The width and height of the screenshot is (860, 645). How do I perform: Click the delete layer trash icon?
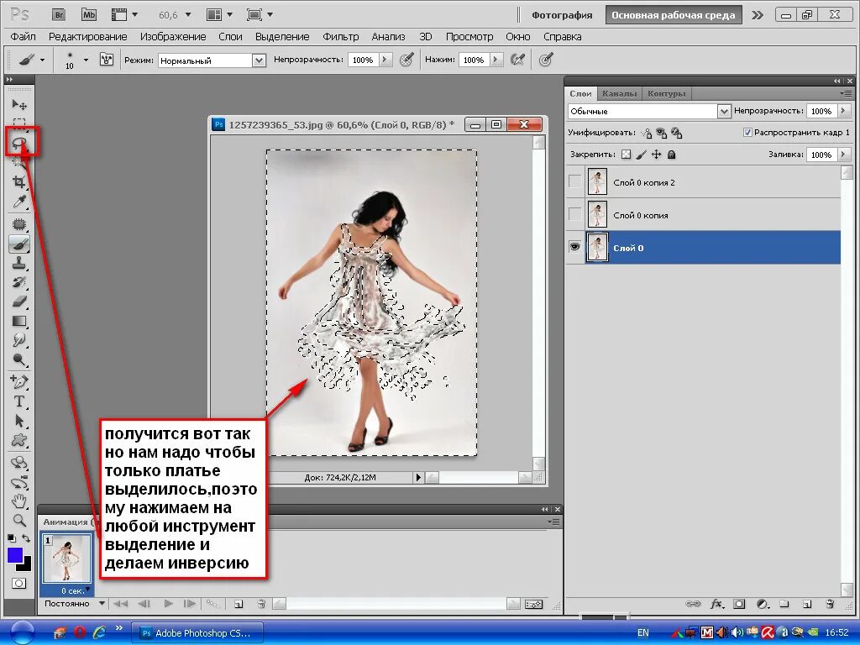[830, 604]
